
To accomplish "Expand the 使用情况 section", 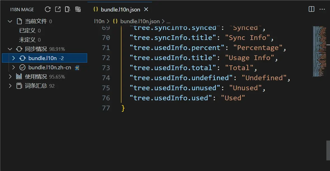I will click(10, 76).
